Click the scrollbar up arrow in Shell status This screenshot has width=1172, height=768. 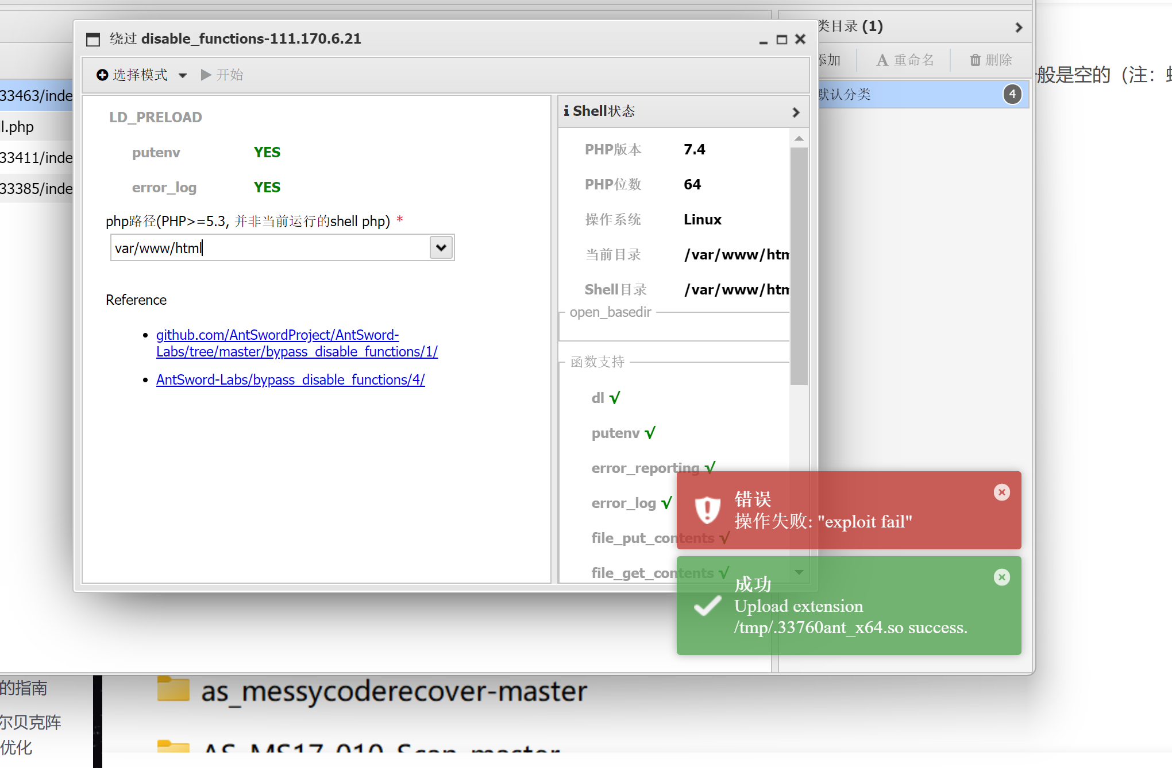point(799,138)
